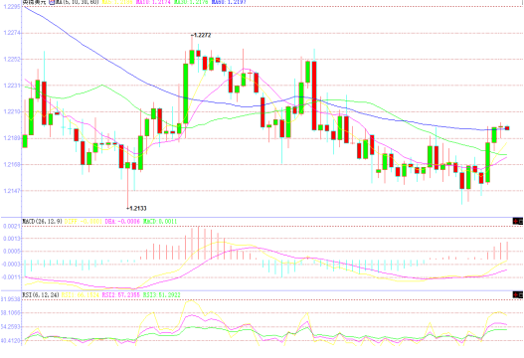The height and width of the screenshot is (358, 524).
Task: Click the magenta RSI2 value label
Action: (121, 294)
